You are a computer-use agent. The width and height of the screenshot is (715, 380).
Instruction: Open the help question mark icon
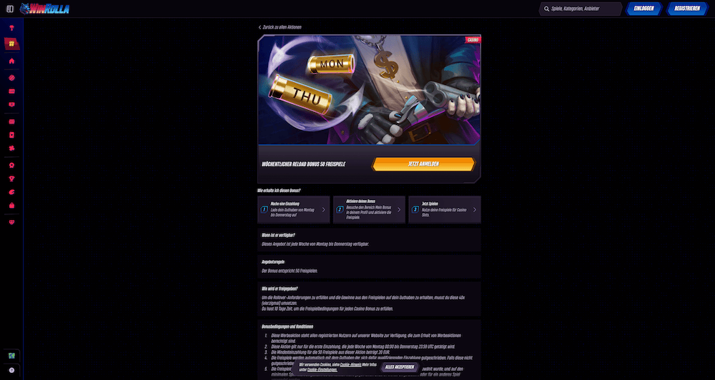(12, 371)
